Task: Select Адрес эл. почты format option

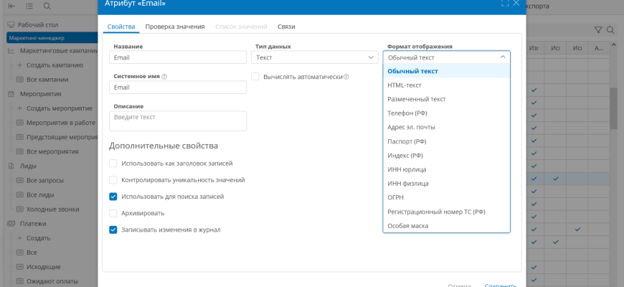Action: point(411,127)
